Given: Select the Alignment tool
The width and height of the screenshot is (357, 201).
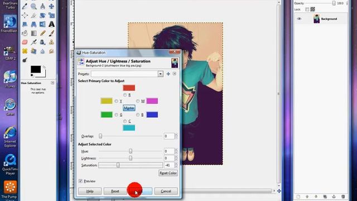Looking at the screenshot, I should [x=25, y=15].
